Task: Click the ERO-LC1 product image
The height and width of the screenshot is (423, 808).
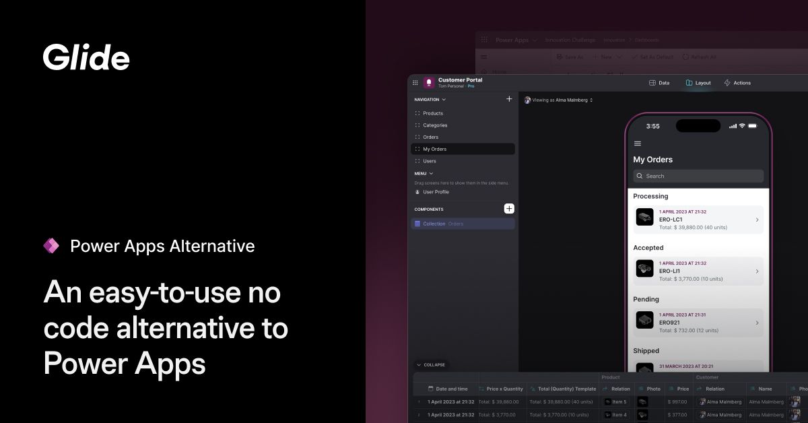Action: pos(645,217)
